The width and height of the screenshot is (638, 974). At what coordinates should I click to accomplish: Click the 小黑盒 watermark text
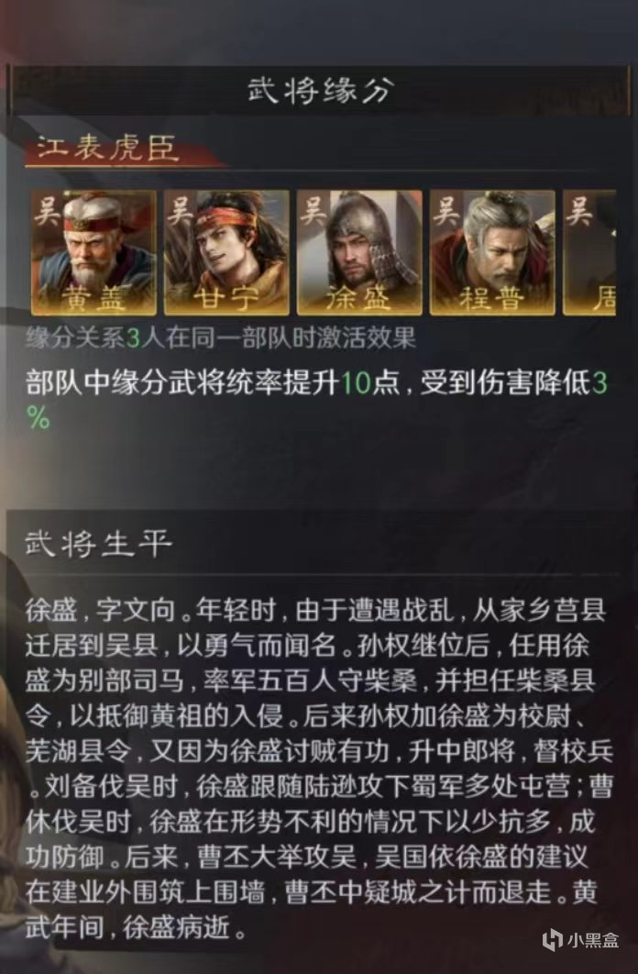click(x=593, y=940)
